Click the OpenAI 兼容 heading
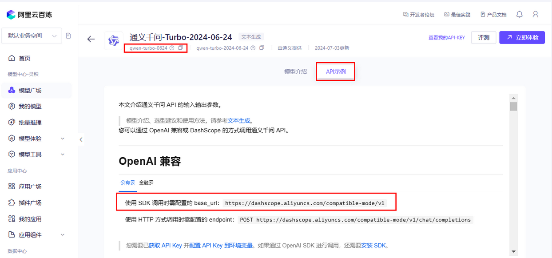 (x=150, y=161)
